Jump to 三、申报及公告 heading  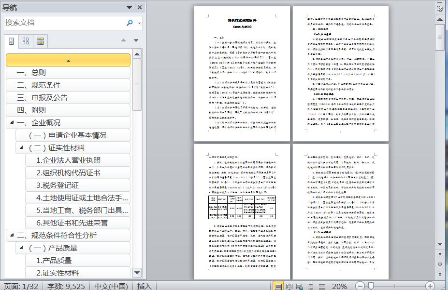point(43,98)
